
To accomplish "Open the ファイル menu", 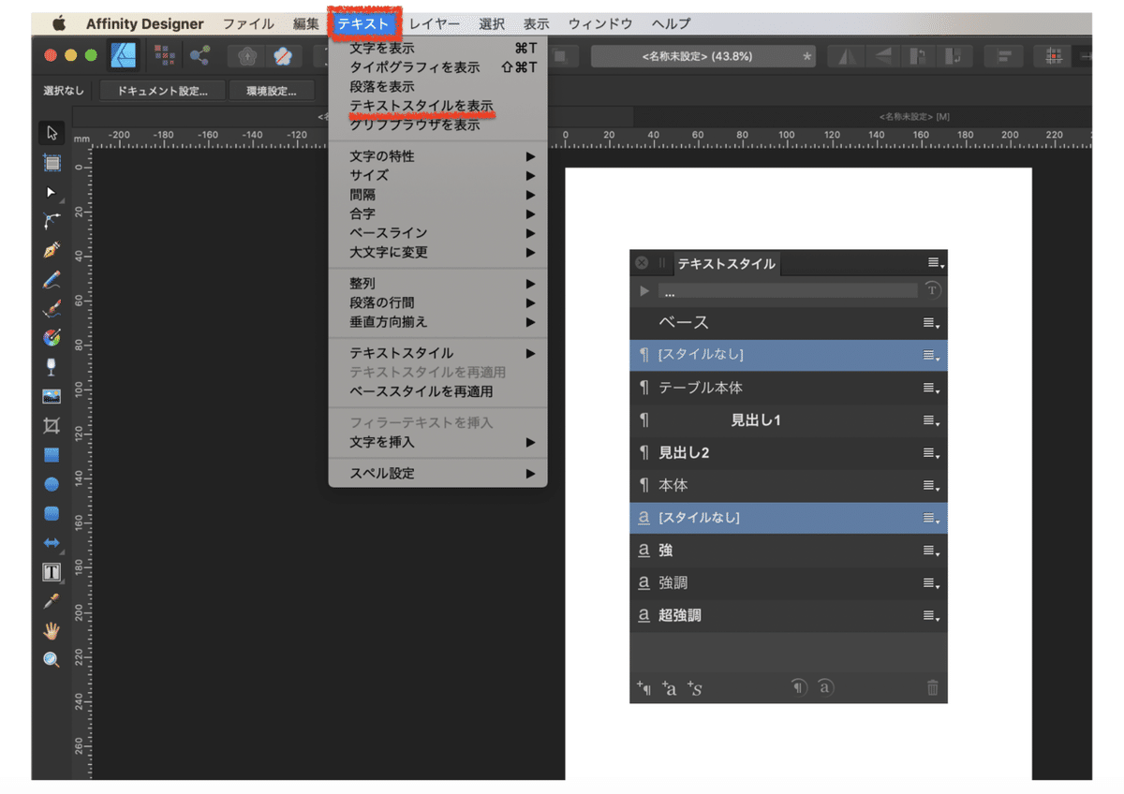I will 248,24.
